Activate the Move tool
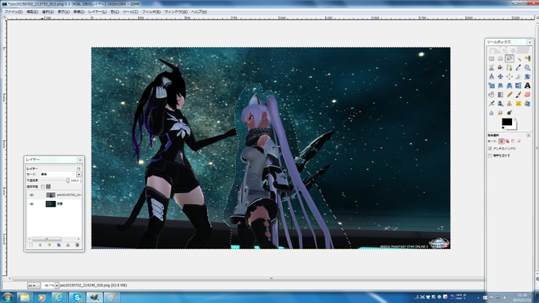Viewport: 539px width, 303px height. (500, 77)
